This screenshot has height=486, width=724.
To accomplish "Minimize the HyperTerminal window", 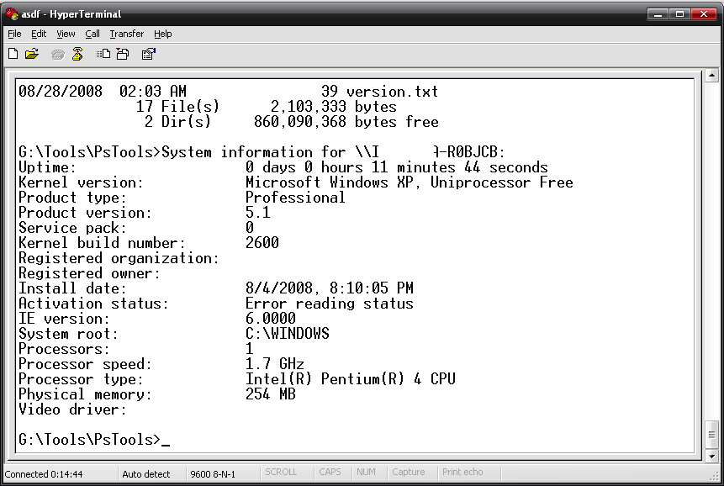I will [658, 14].
